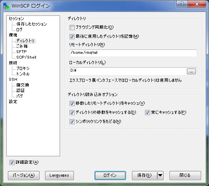Open the dropdown arrow beside 保存(S)

(x=160, y=175)
